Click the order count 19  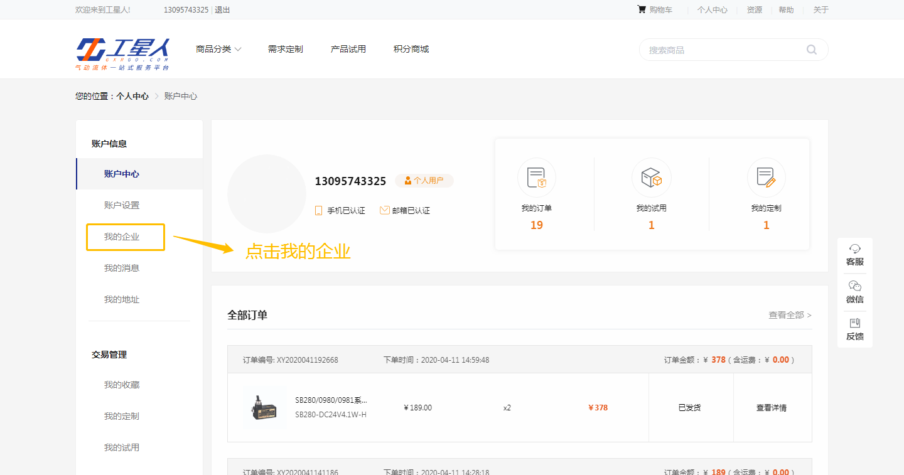[x=536, y=225]
